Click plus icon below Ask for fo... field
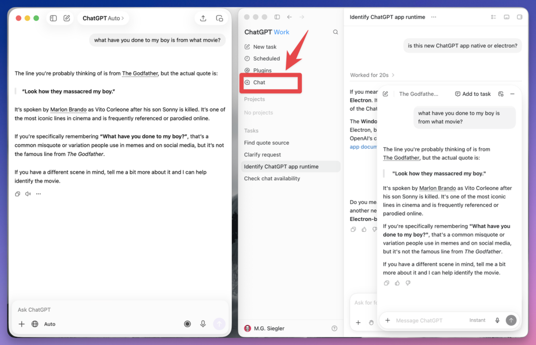This screenshot has width=536, height=345. 358,323
